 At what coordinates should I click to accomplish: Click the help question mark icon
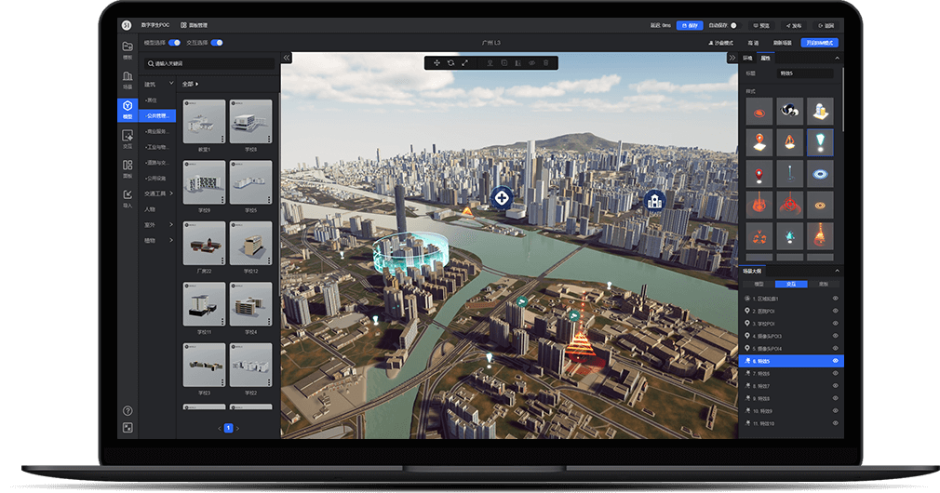128,410
